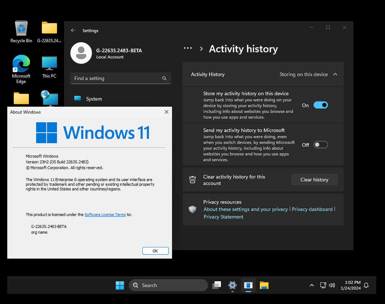Screen dimensions: 385x304
Task: Open the Recycle Bin desktop icon
Action: click(x=21, y=32)
